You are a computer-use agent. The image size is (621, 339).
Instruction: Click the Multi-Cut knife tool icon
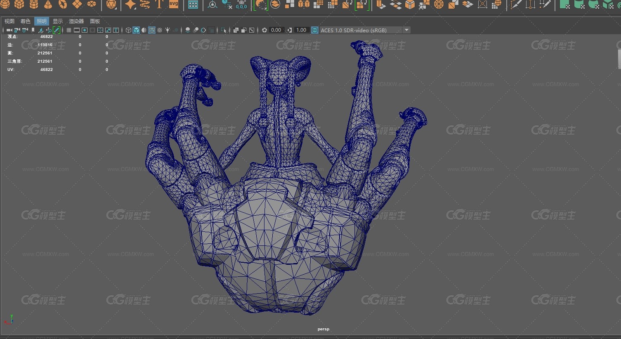(x=516, y=5)
